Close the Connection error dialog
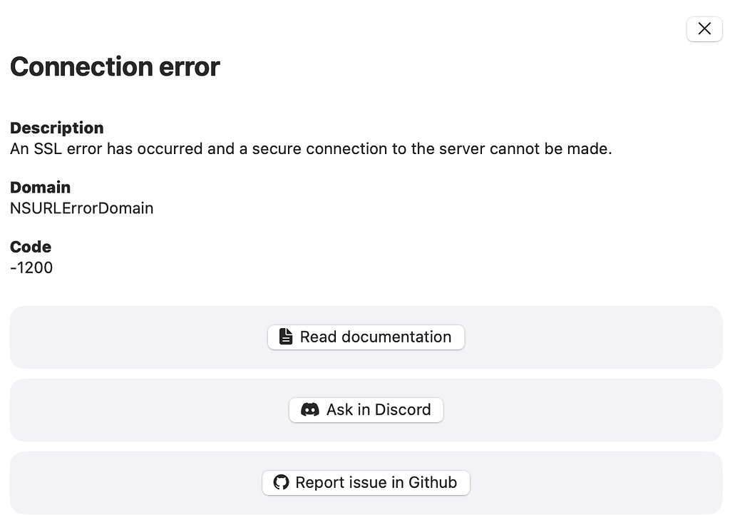The height and width of the screenshot is (515, 730). (x=704, y=29)
